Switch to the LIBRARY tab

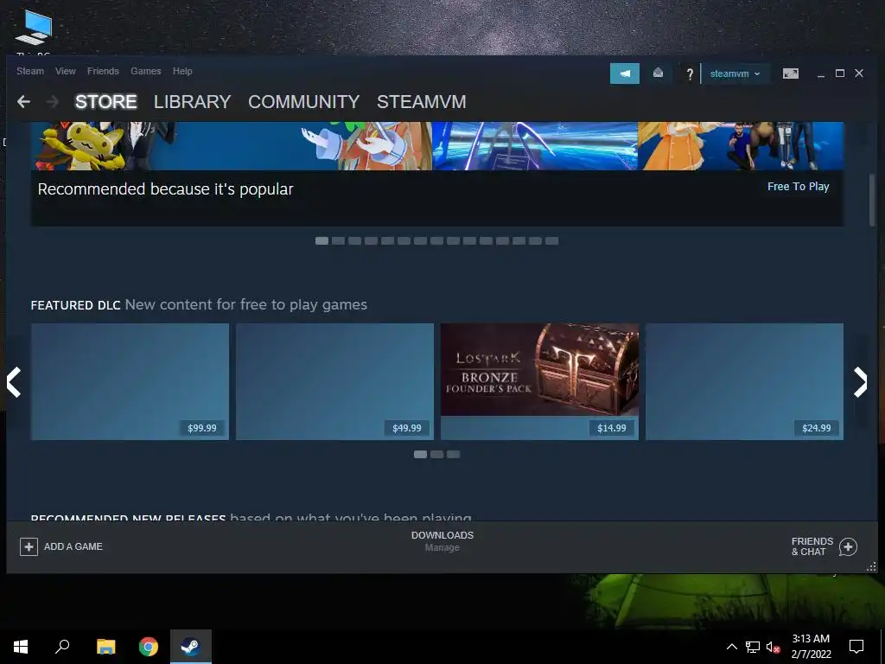tap(192, 102)
